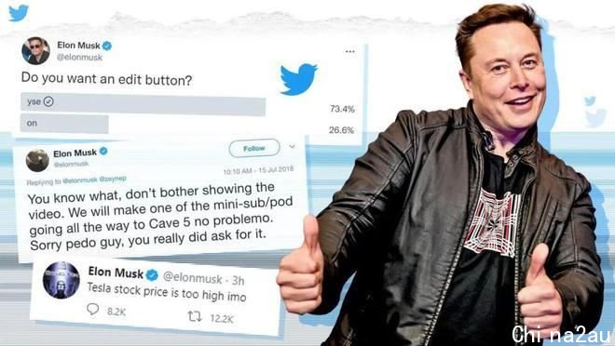Open the dark avatar on Tesla stock tweet
615x346 pixels.
tap(61, 280)
